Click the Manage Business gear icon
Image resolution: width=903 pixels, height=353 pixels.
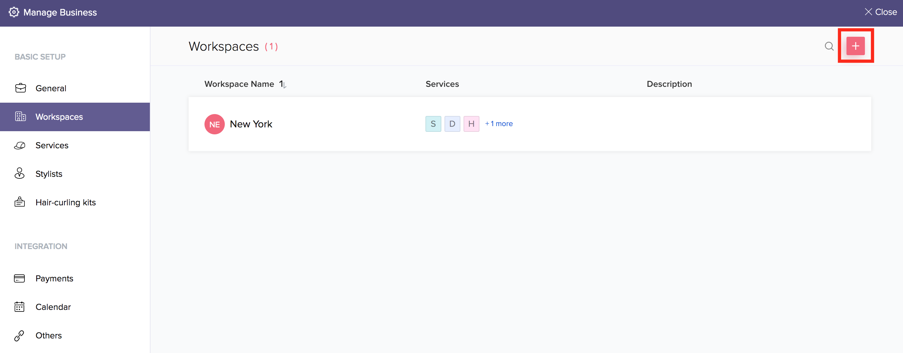tap(14, 12)
